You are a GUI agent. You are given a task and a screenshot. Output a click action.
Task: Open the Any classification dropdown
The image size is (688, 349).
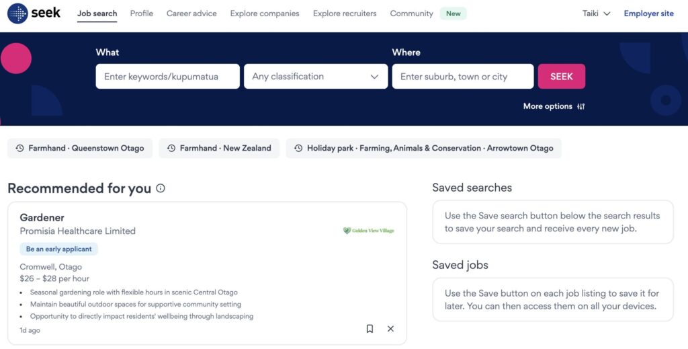click(x=316, y=77)
